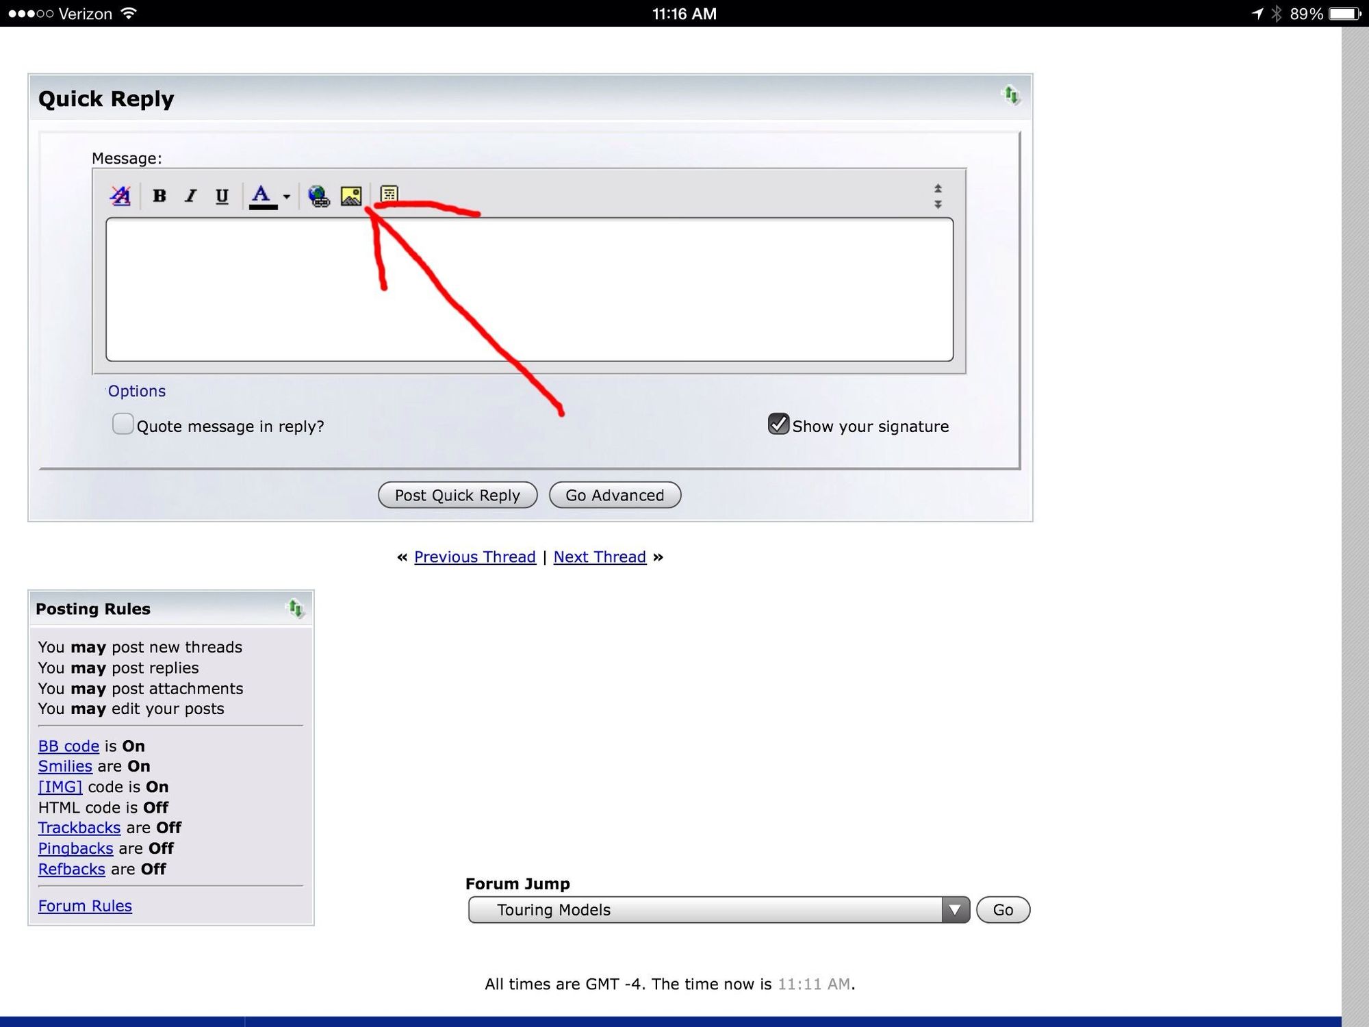
Task: Click the Insert Link globe icon
Action: [318, 196]
